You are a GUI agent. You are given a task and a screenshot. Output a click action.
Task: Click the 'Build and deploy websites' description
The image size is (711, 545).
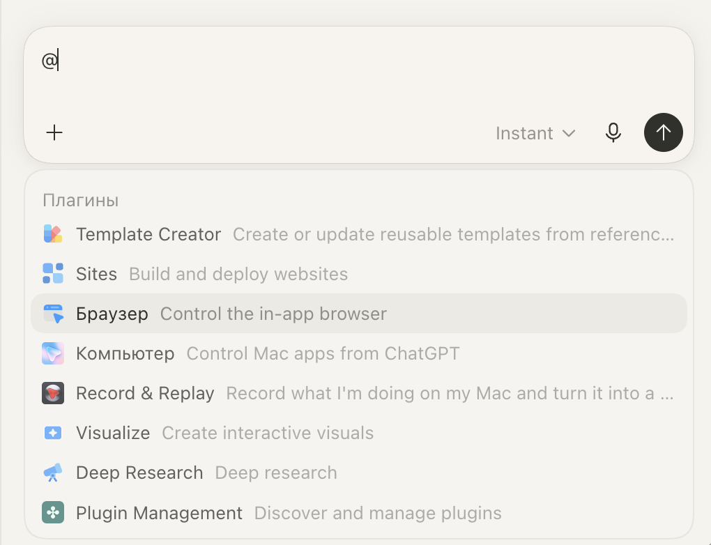238,274
